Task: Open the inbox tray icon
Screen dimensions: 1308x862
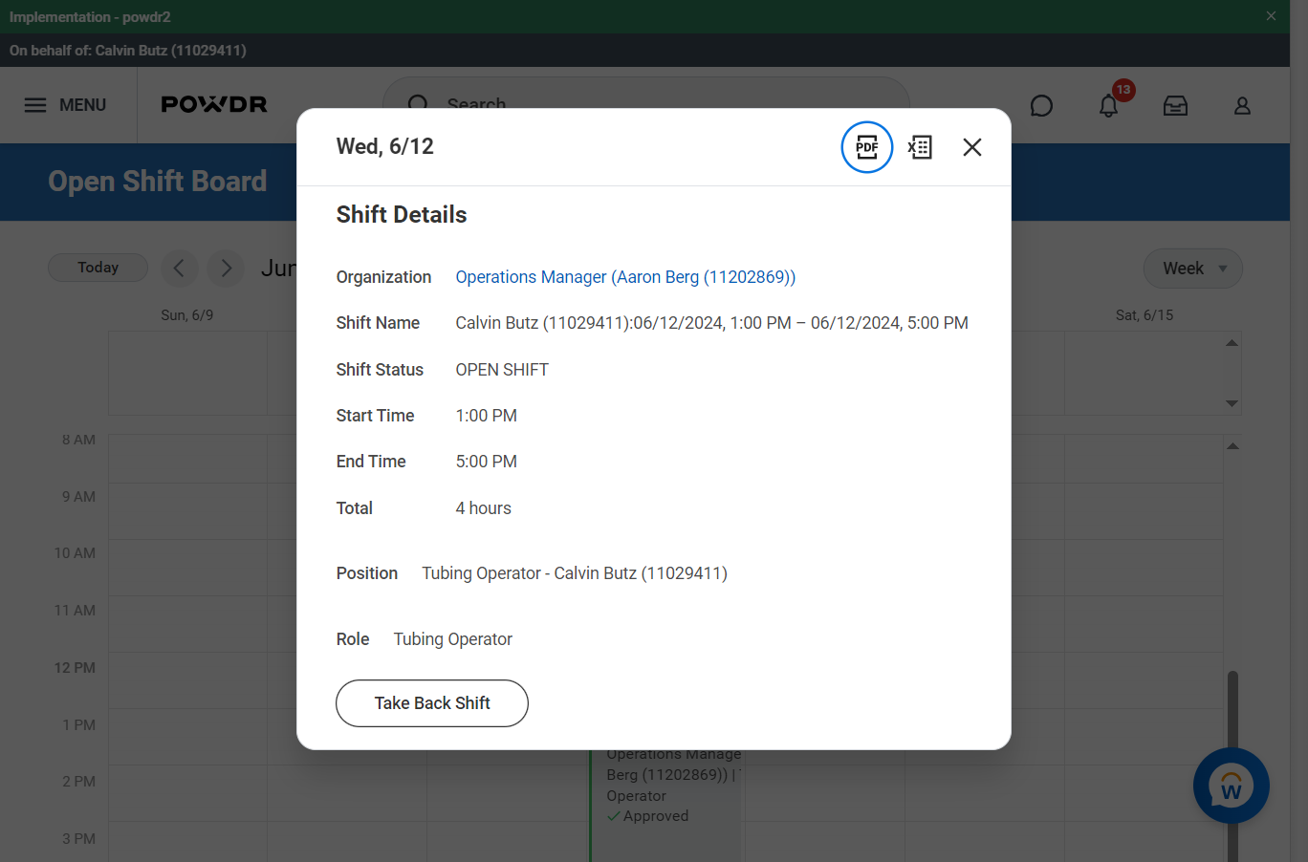Action: (1175, 105)
